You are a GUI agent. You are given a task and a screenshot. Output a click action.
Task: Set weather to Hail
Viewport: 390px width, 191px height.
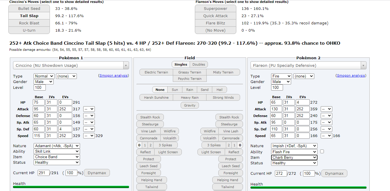tap(220, 90)
